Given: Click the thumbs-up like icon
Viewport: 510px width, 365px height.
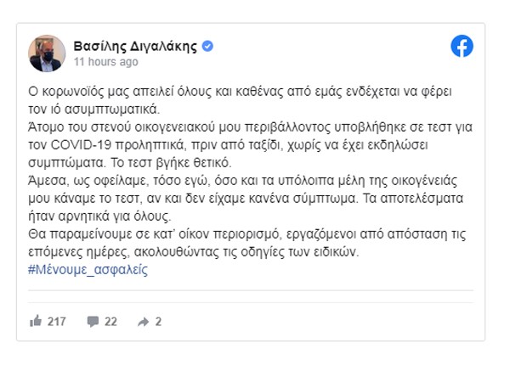Looking at the screenshot, I should pos(36,322).
